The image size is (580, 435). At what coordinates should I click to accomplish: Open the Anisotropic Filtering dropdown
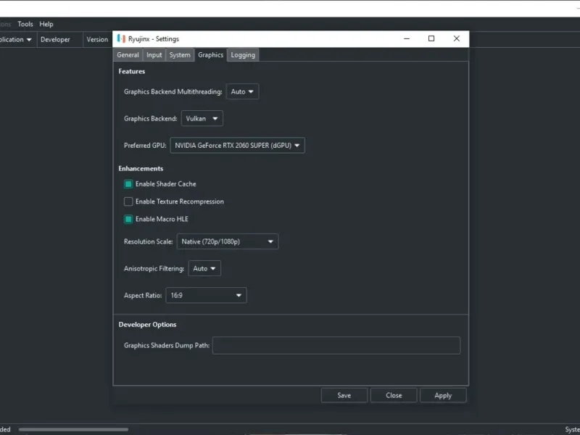click(204, 268)
